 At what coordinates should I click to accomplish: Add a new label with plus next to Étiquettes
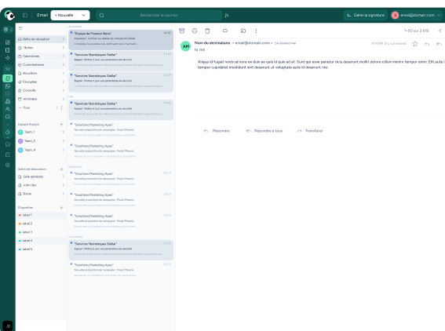tap(61, 208)
